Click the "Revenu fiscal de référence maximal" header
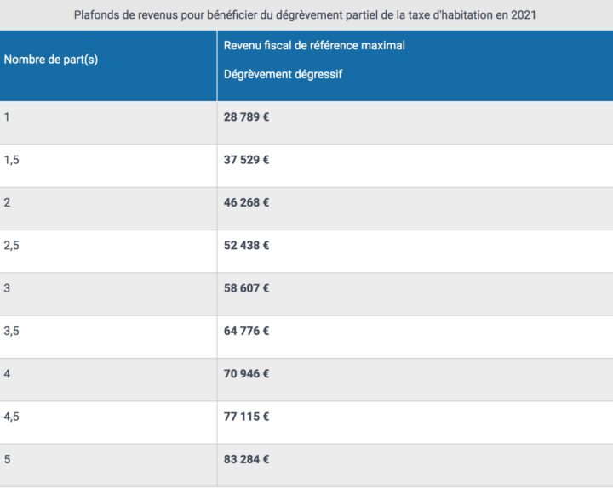613x488 pixels. (x=314, y=46)
